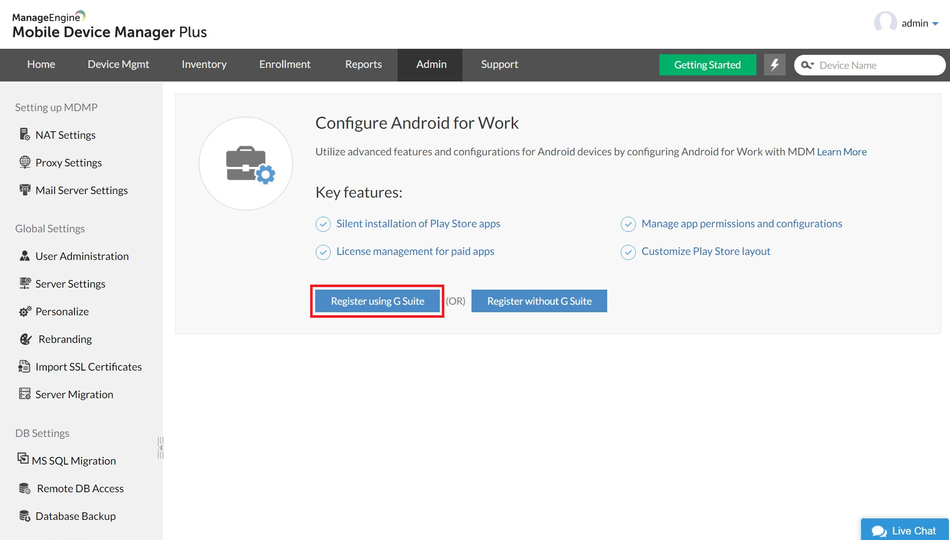Click the MS SQL Migration icon

pyautogui.click(x=23, y=458)
